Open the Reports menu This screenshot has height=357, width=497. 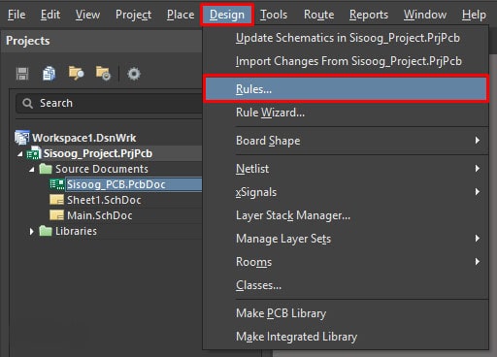[x=369, y=15]
